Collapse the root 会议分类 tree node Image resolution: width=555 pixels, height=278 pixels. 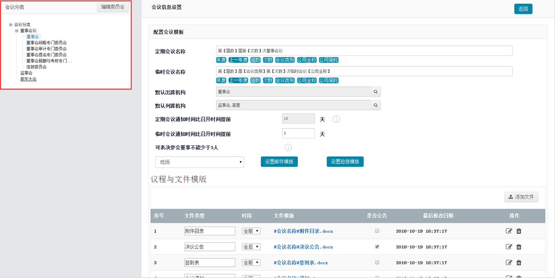11,24
